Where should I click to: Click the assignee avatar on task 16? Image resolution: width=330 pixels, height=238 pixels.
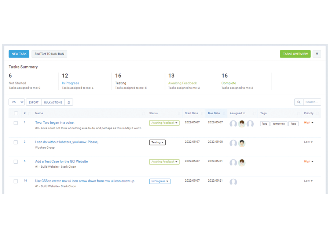[233, 182]
